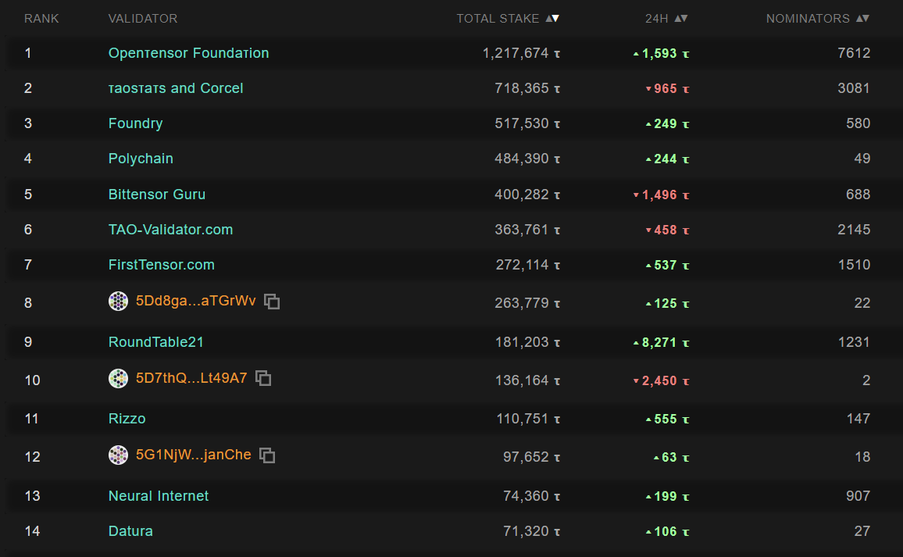Copy address 5Dd8ga...aTGrWv with copy icon
The height and width of the screenshot is (557, 903).
pyautogui.click(x=272, y=302)
